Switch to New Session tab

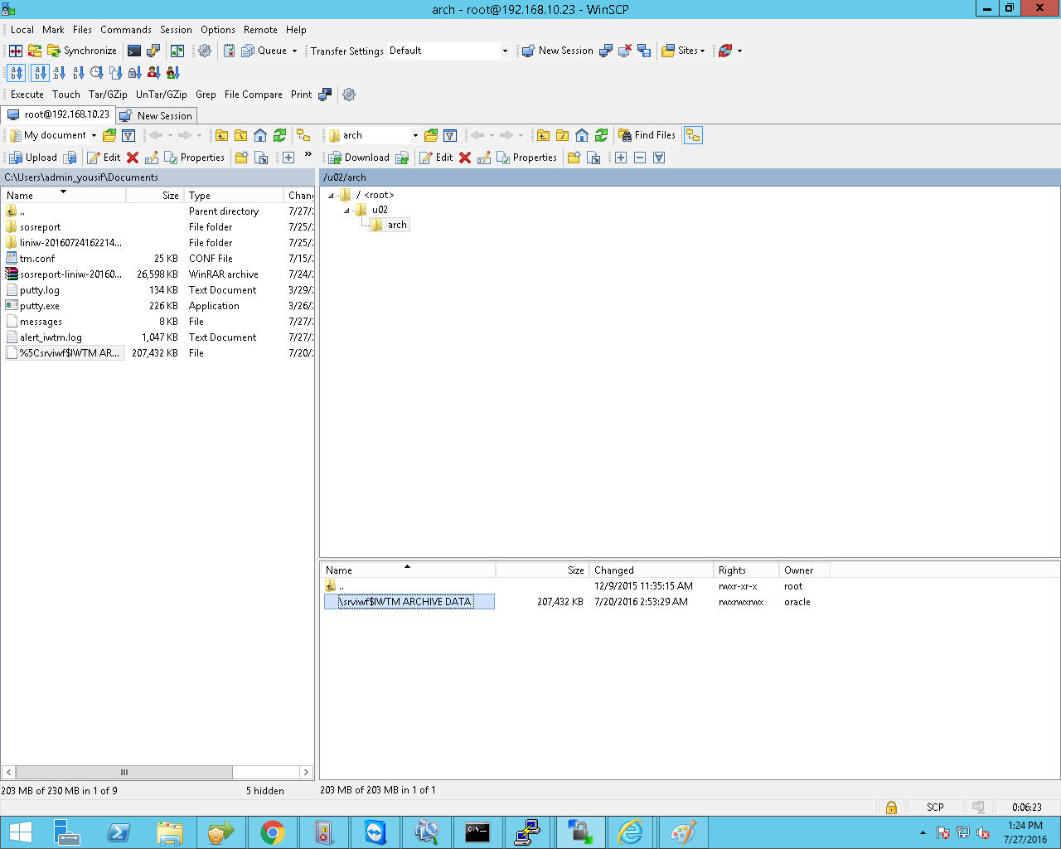(x=156, y=115)
